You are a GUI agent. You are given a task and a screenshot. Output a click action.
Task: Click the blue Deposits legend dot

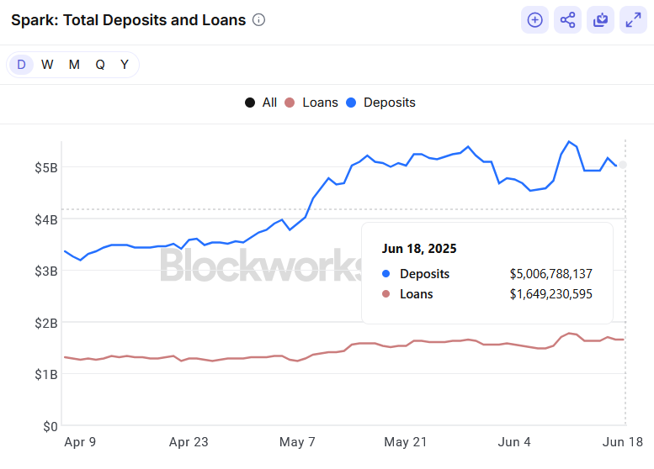351,103
